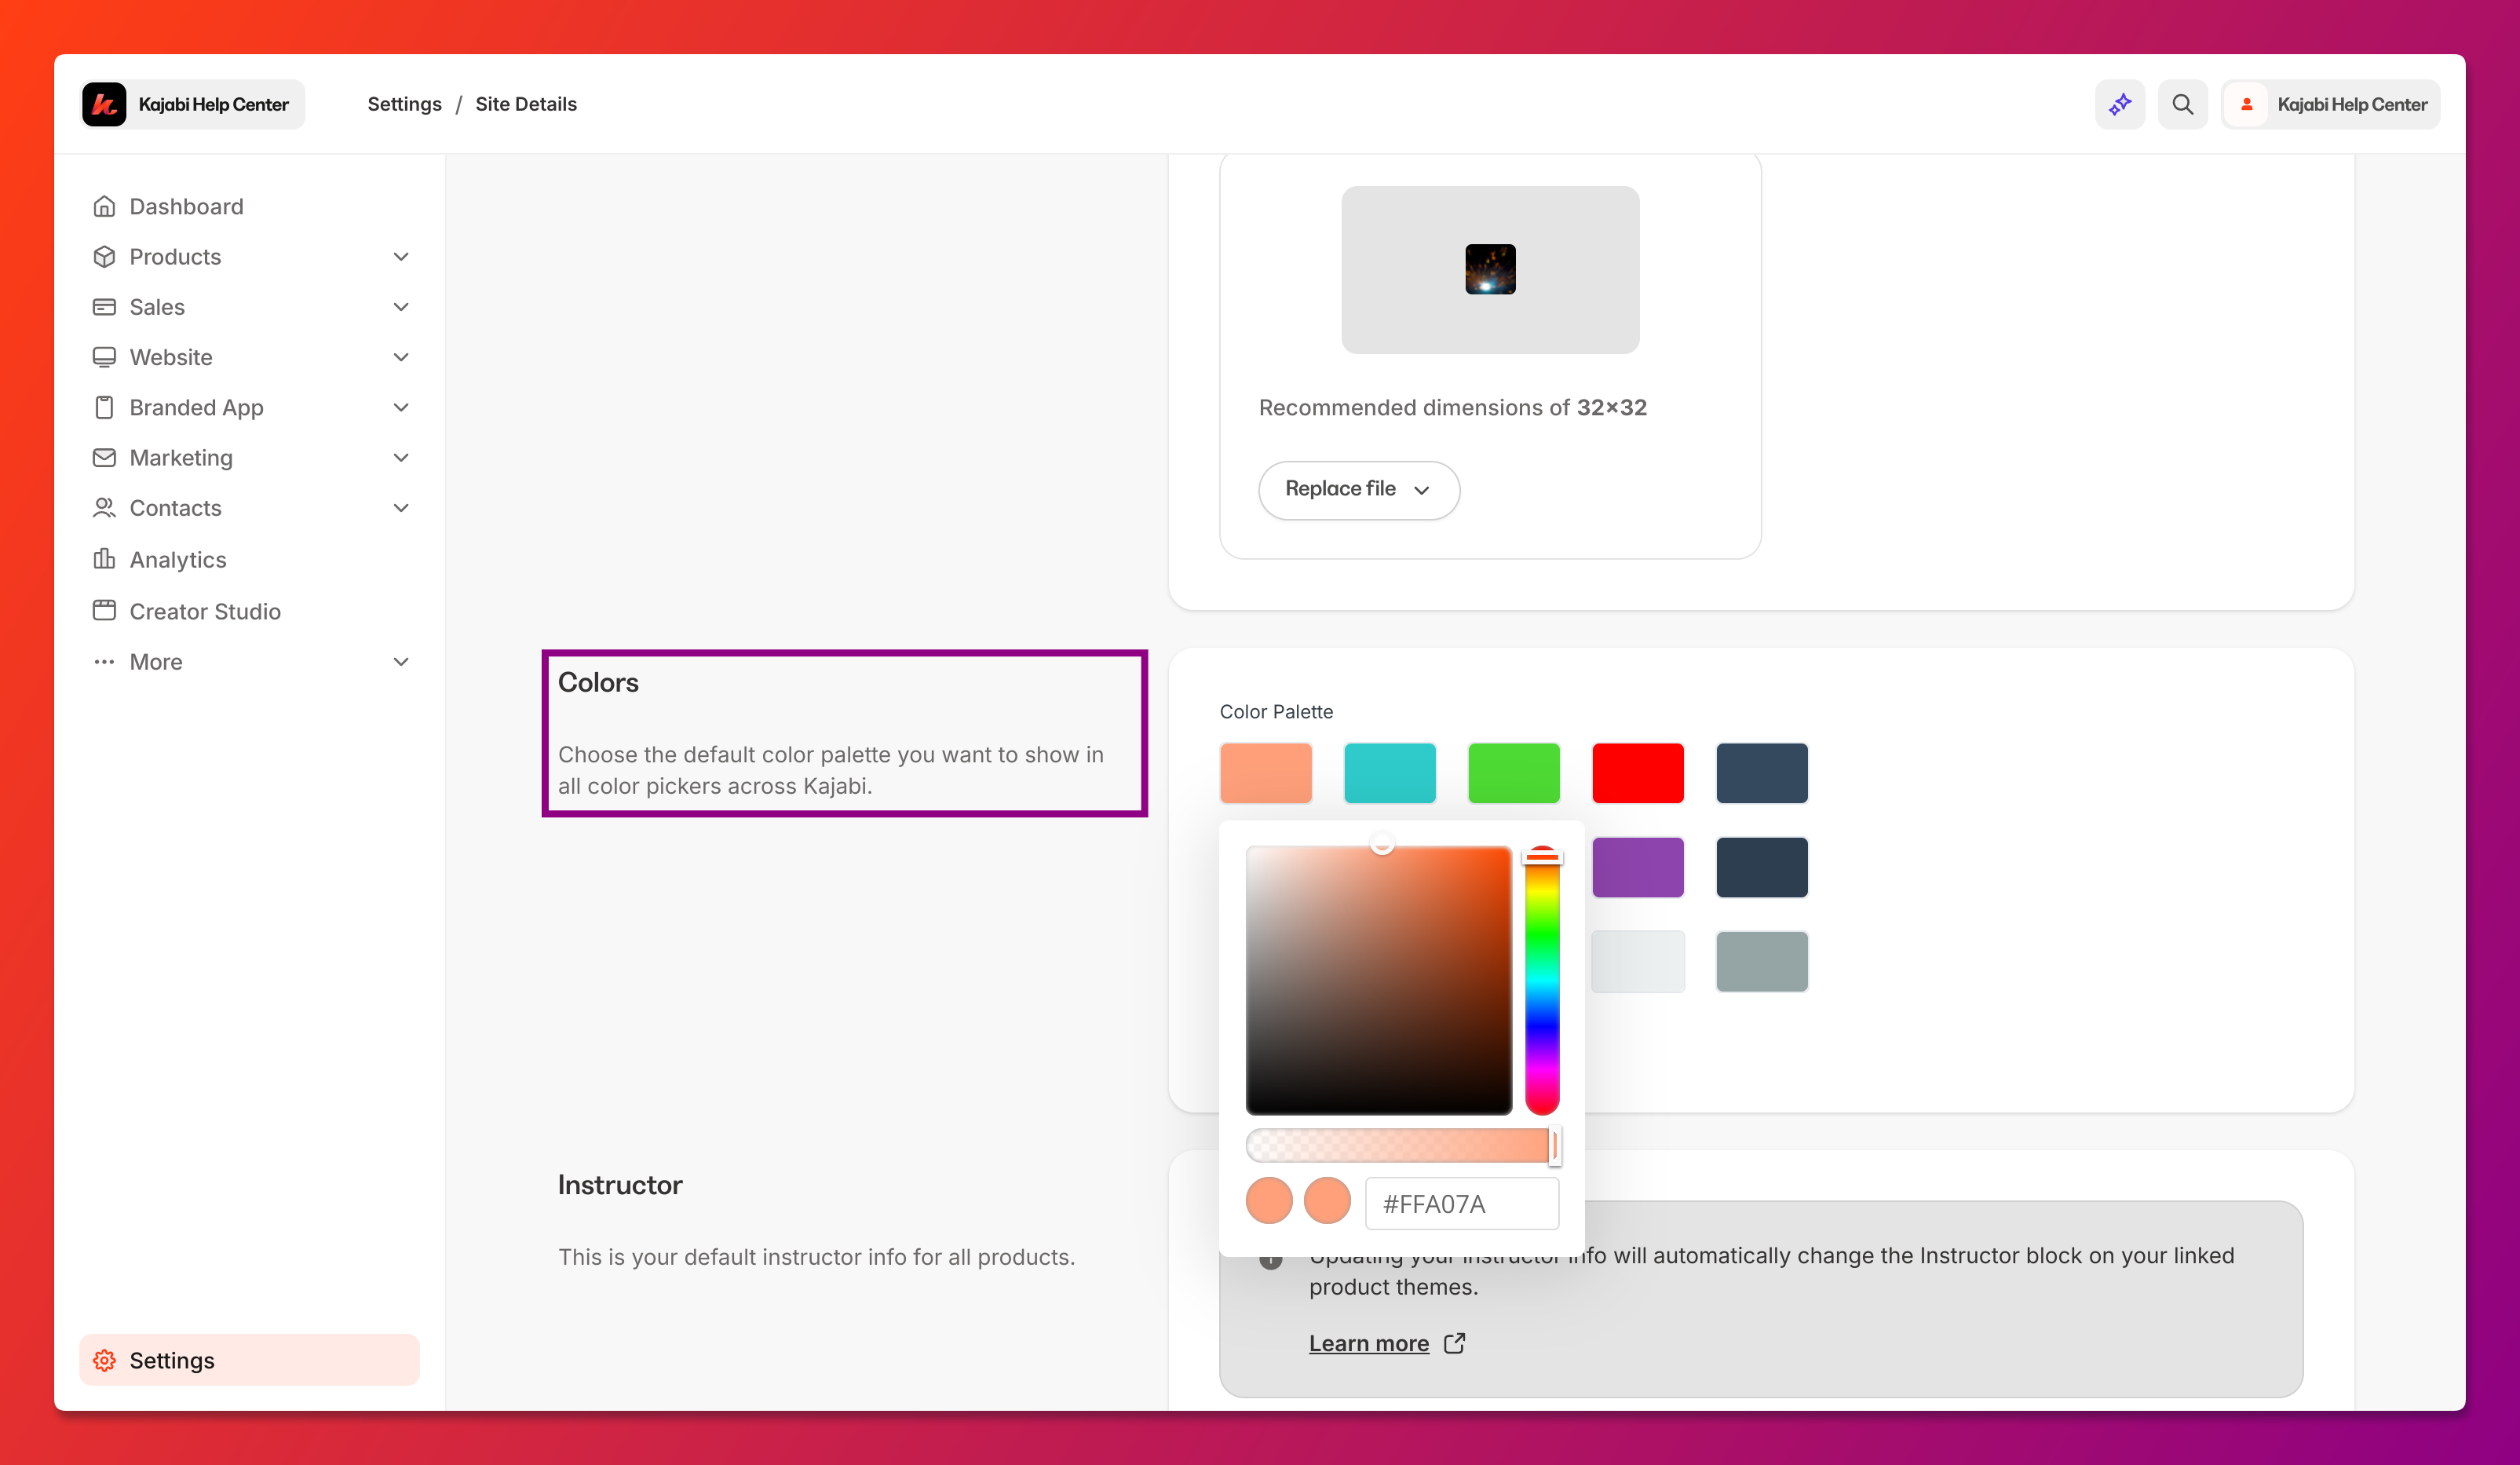Open the Replace file dropdown
Image resolution: width=2520 pixels, height=1465 pixels.
[x=1359, y=490]
